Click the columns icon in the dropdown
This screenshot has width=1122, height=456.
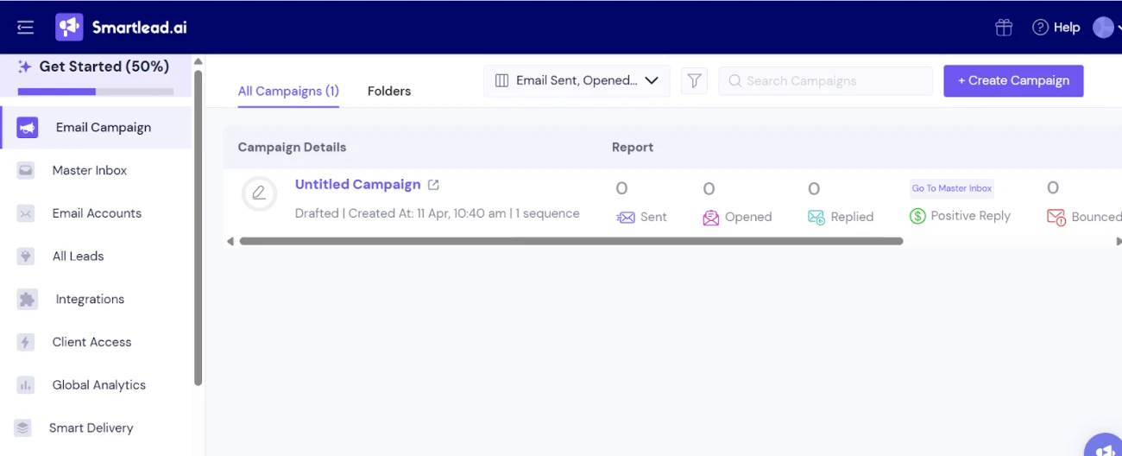click(x=501, y=80)
